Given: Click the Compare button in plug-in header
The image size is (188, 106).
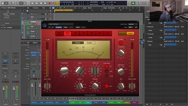Looking at the screenshot, I should [x=59, y=27].
